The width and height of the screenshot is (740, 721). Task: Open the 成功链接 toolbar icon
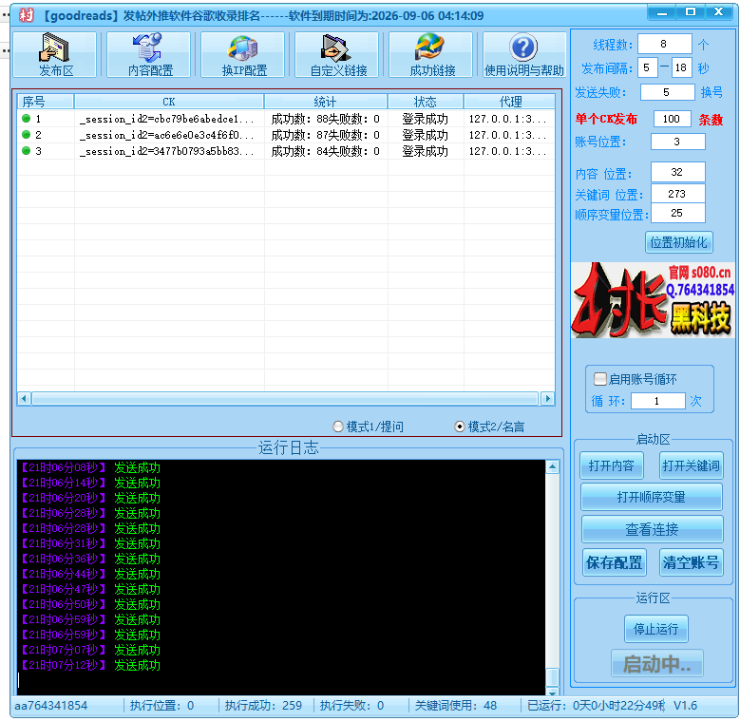tap(431, 55)
